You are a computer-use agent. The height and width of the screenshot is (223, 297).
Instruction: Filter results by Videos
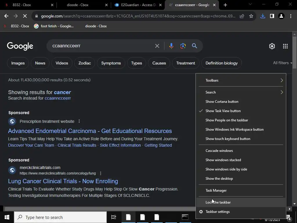(62, 63)
